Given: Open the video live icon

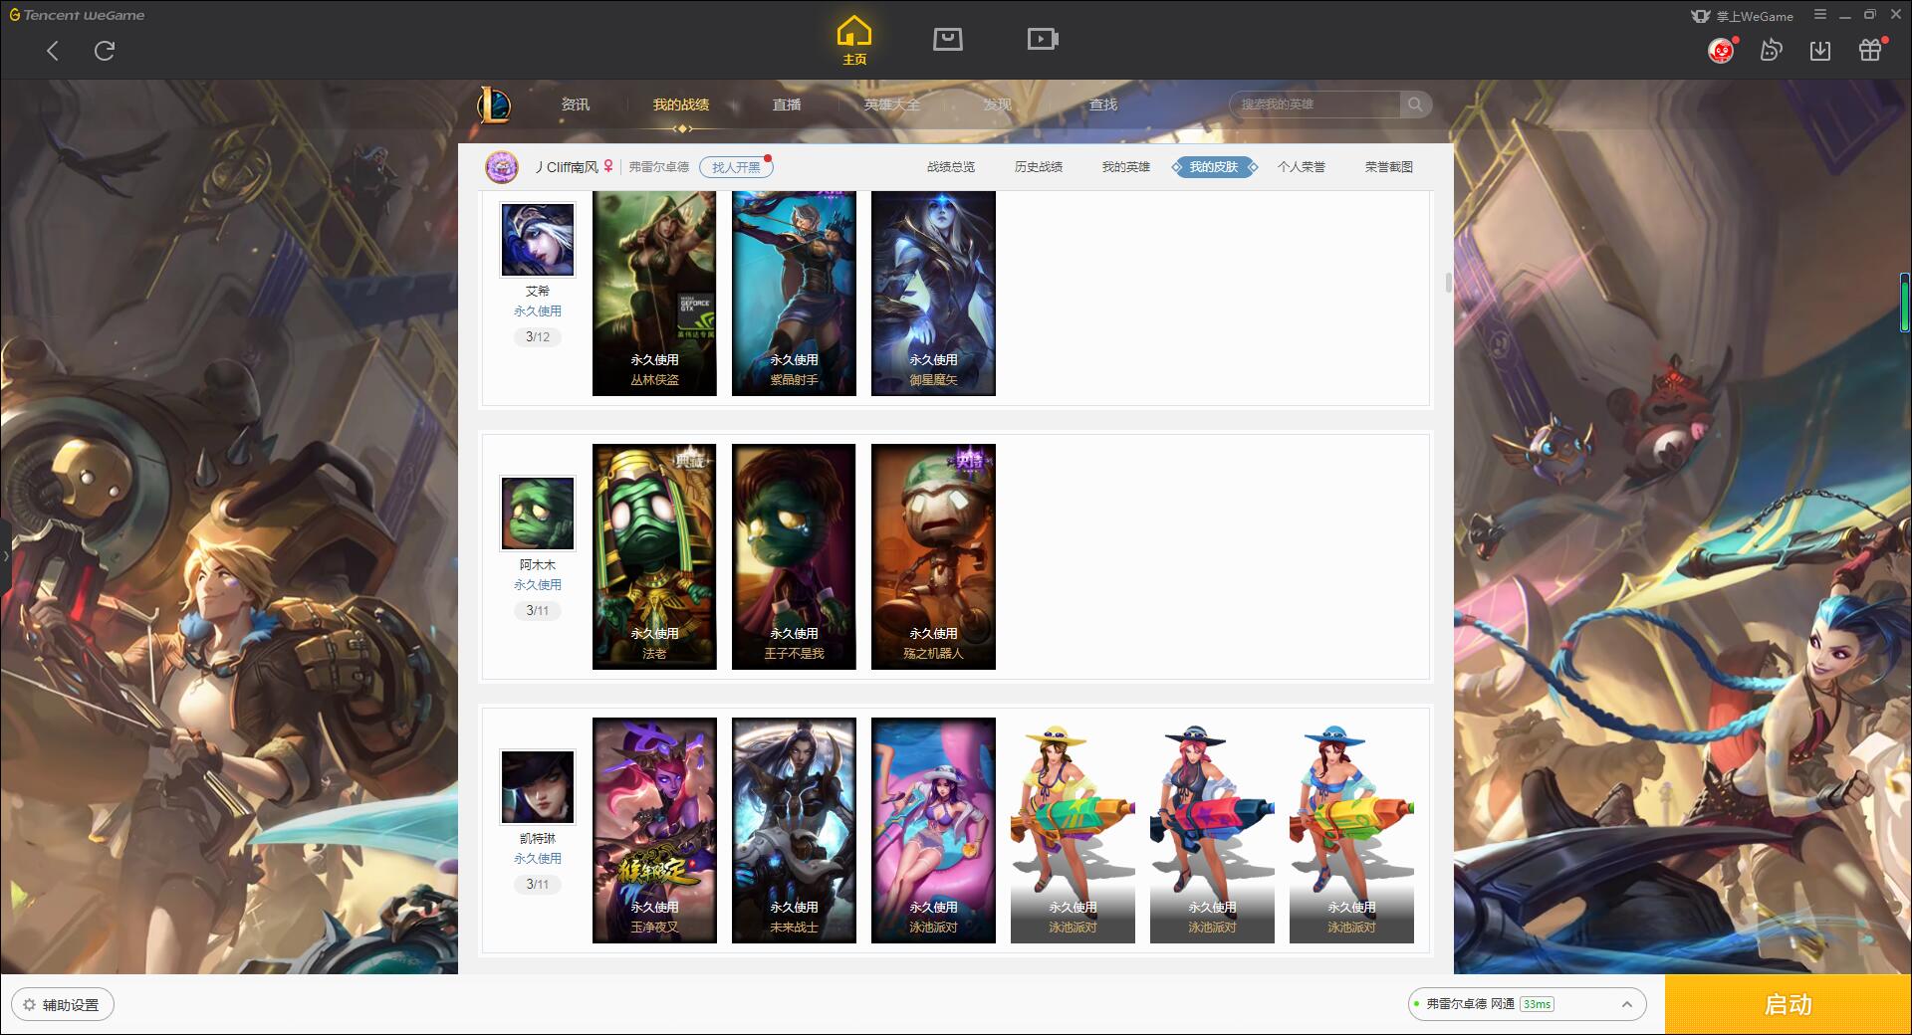Looking at the screenshot, I should (1043, 39).
